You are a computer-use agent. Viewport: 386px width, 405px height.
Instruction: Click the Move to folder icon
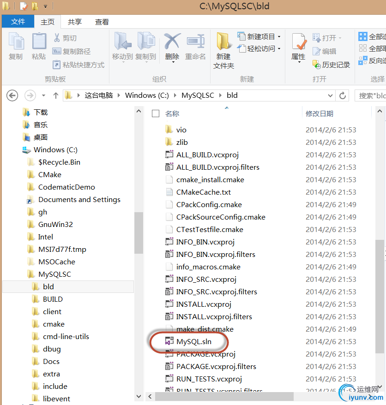pyautogui.click(x=122, y=41)
